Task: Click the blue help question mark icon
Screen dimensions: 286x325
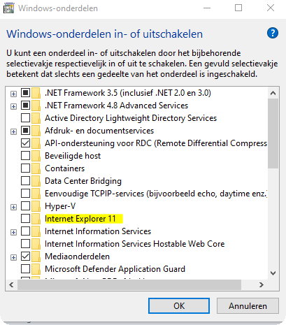Action: [x=273, y=34]
